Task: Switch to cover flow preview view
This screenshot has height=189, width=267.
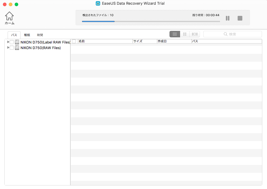Action: [x=195, y=34]
